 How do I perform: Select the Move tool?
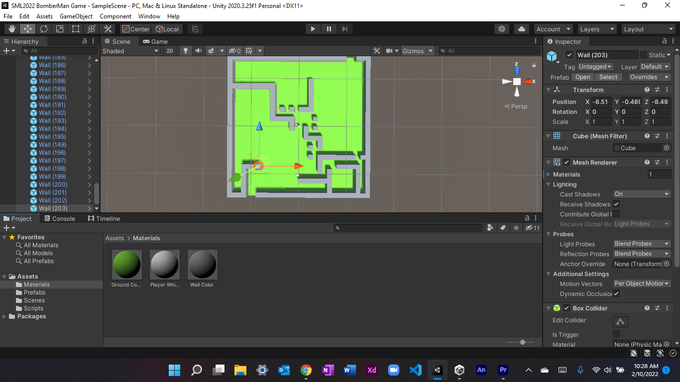tap(27, 29)
